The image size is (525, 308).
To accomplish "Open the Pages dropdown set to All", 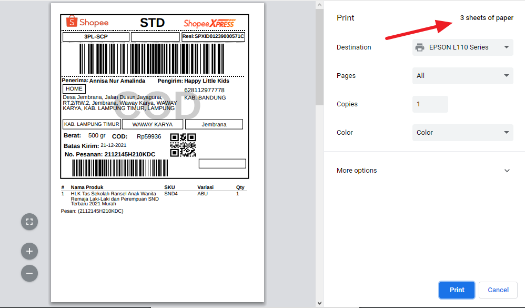I will 463,76.
